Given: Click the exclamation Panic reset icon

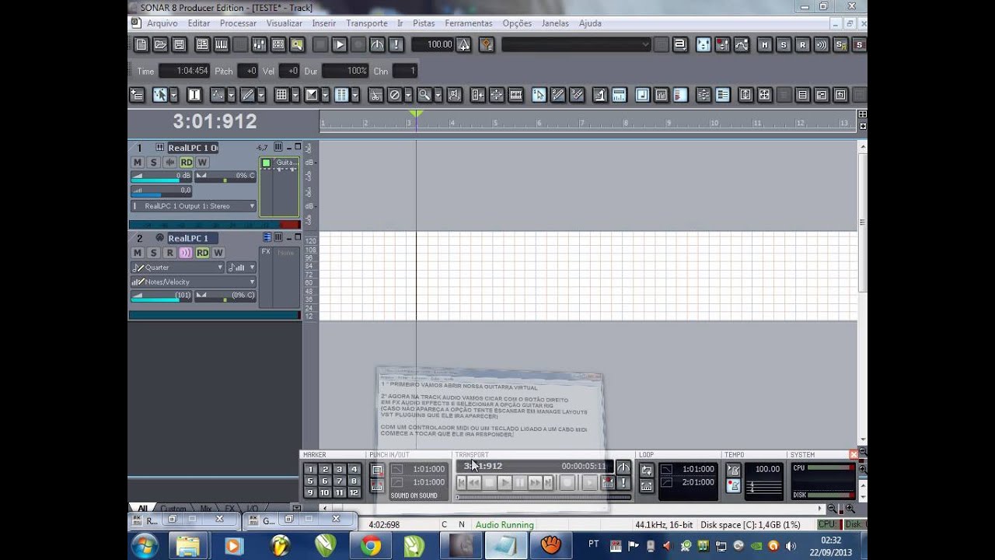Looking at the screenshot, I should point(396,44).
